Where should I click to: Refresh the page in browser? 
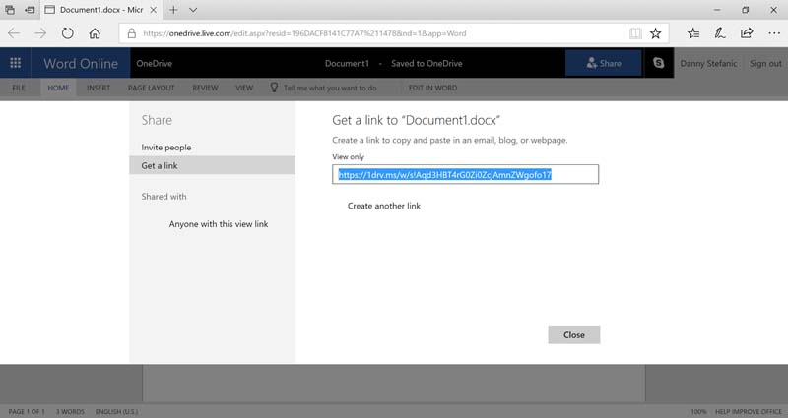67,33
